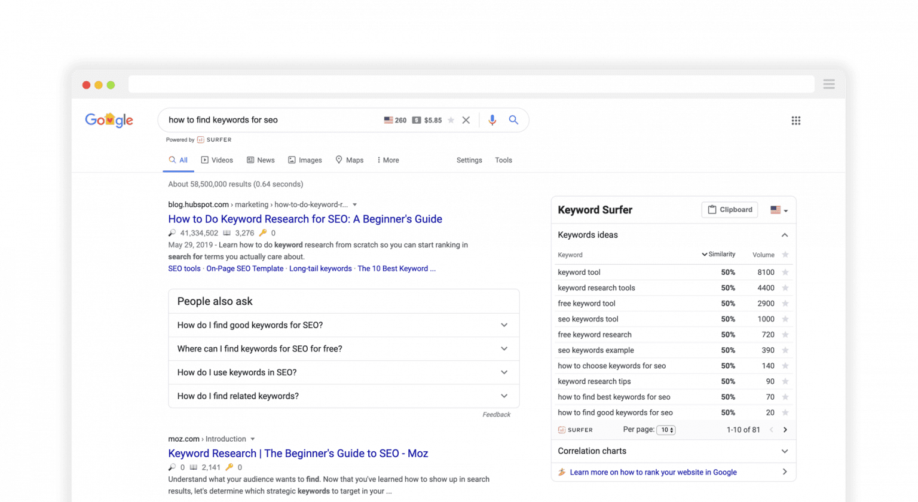Star the keyword research tools row
Screen dimensions: 918x502
[x=785, y=288]
